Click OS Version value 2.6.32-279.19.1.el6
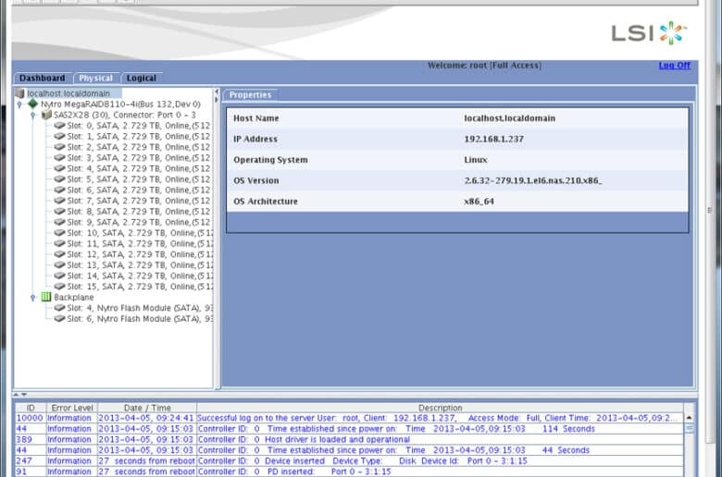The width and height of the screenshot is (722, 477). point(533,180)
